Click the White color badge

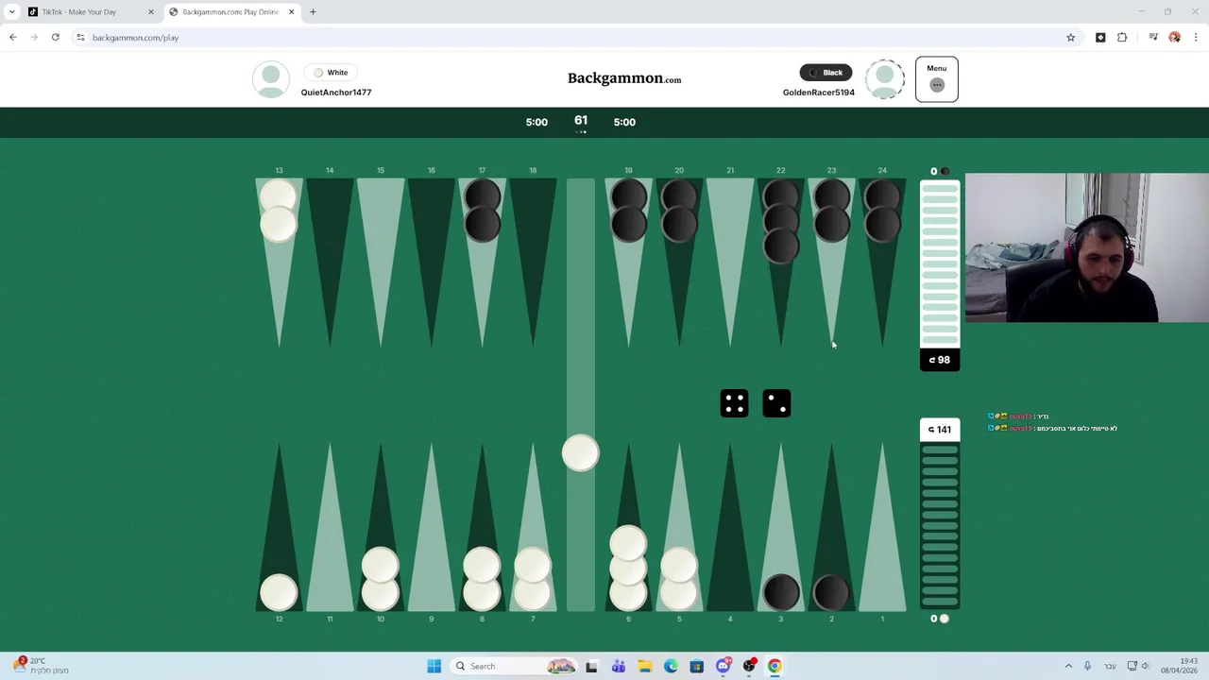331,73
